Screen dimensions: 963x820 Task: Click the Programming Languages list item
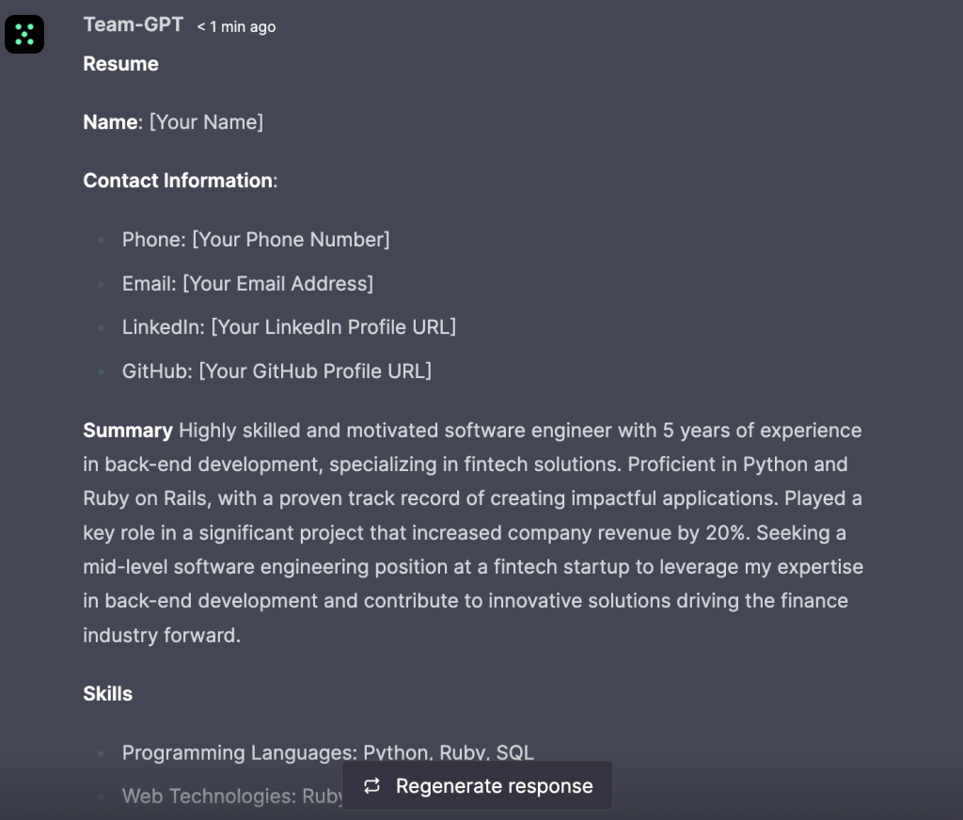point(327,752)
